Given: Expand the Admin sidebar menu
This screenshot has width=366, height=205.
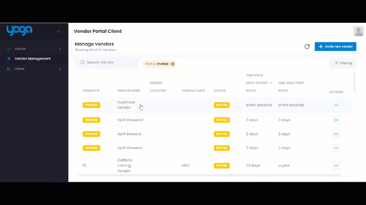Looking at the screenshot, I should 34,49.
